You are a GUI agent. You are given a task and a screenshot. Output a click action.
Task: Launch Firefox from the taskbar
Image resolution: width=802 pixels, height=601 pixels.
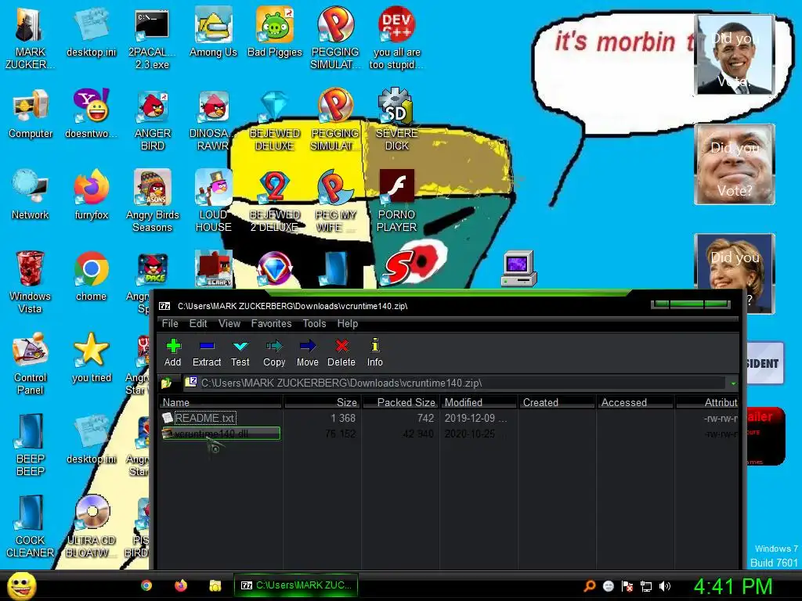181,585
